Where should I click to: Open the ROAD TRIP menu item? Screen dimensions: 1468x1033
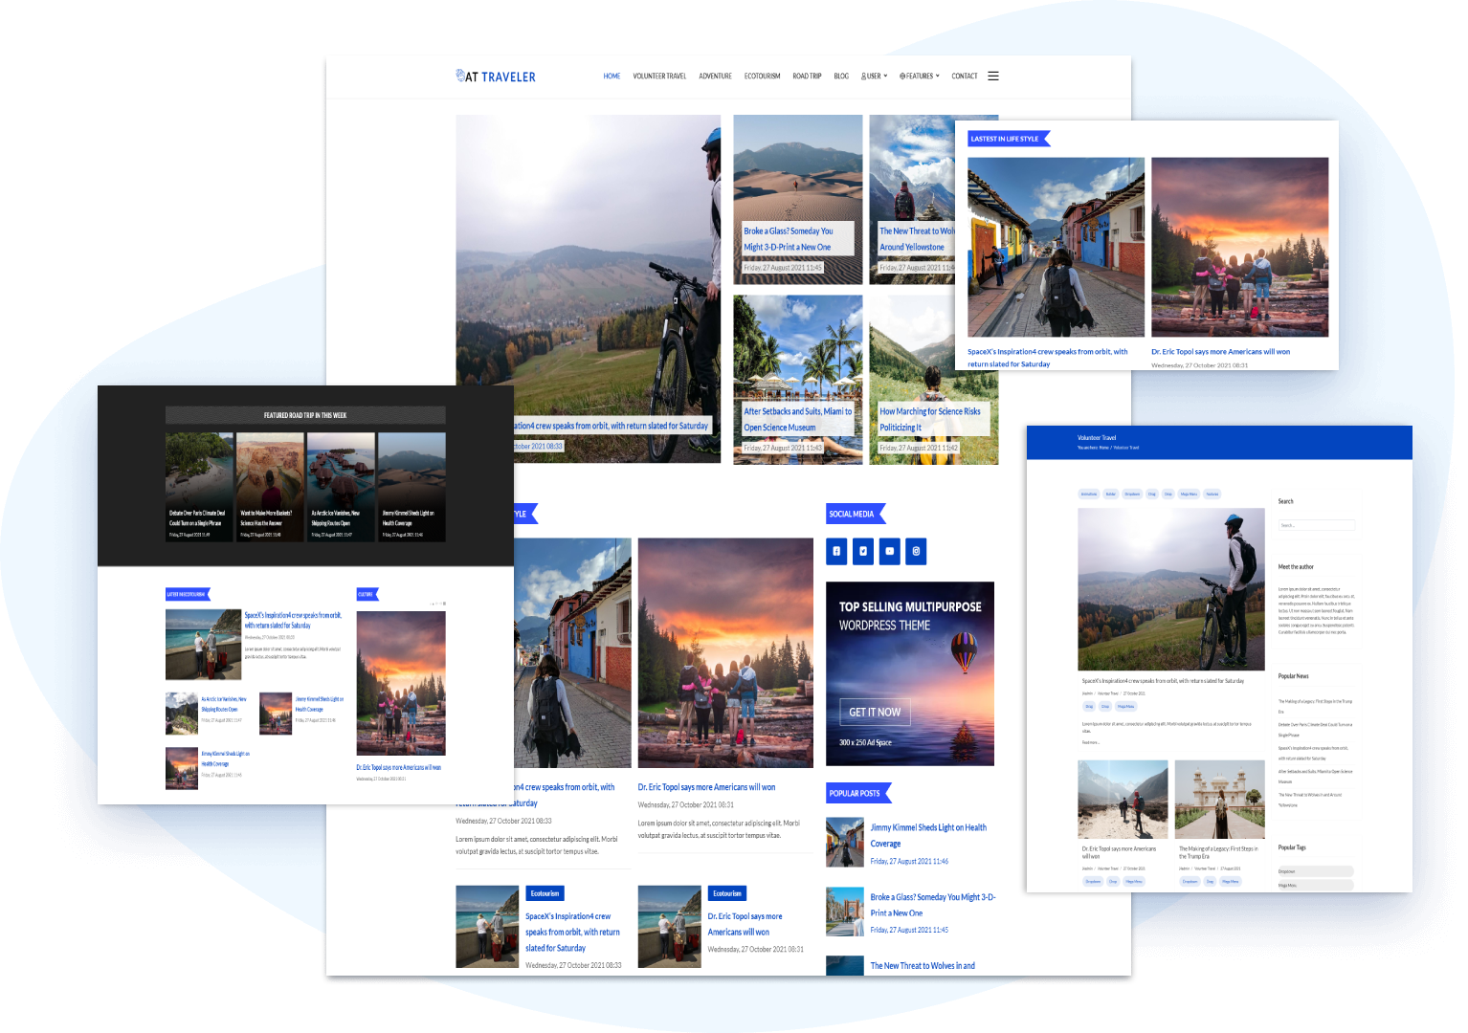(x=807, y=77)
